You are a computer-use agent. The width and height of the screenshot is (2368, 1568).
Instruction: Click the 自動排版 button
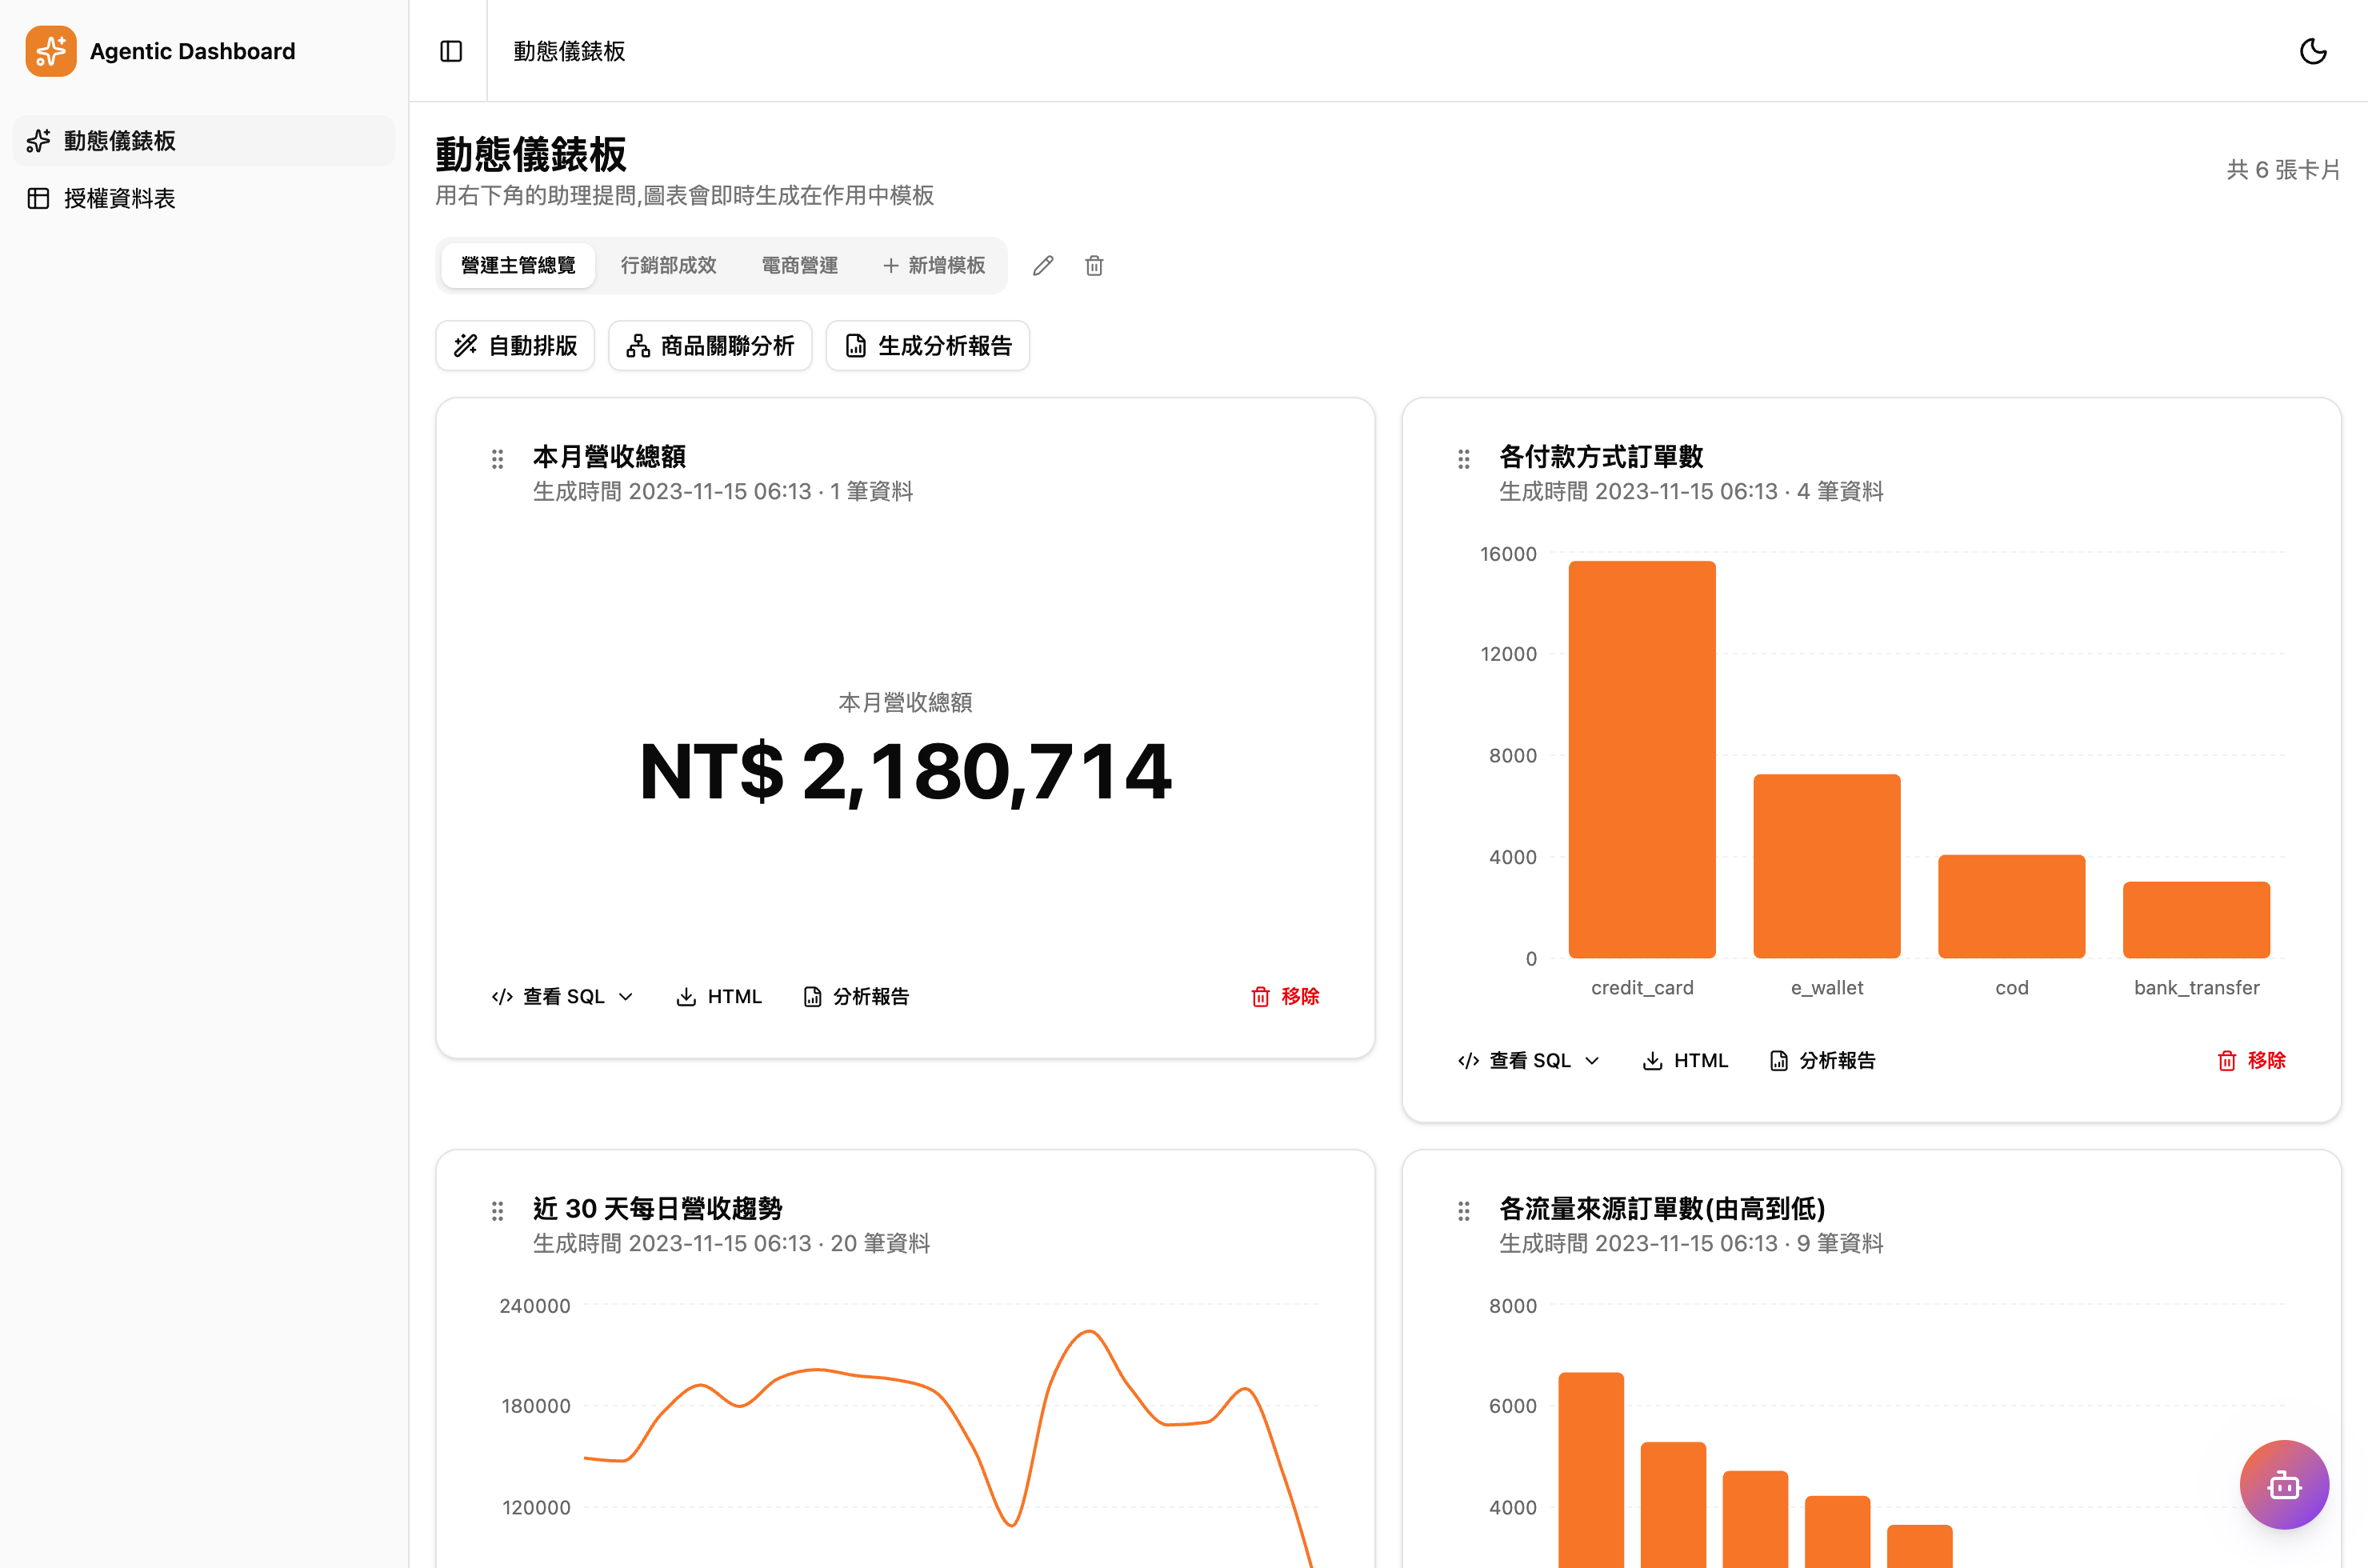coord(515,346)
